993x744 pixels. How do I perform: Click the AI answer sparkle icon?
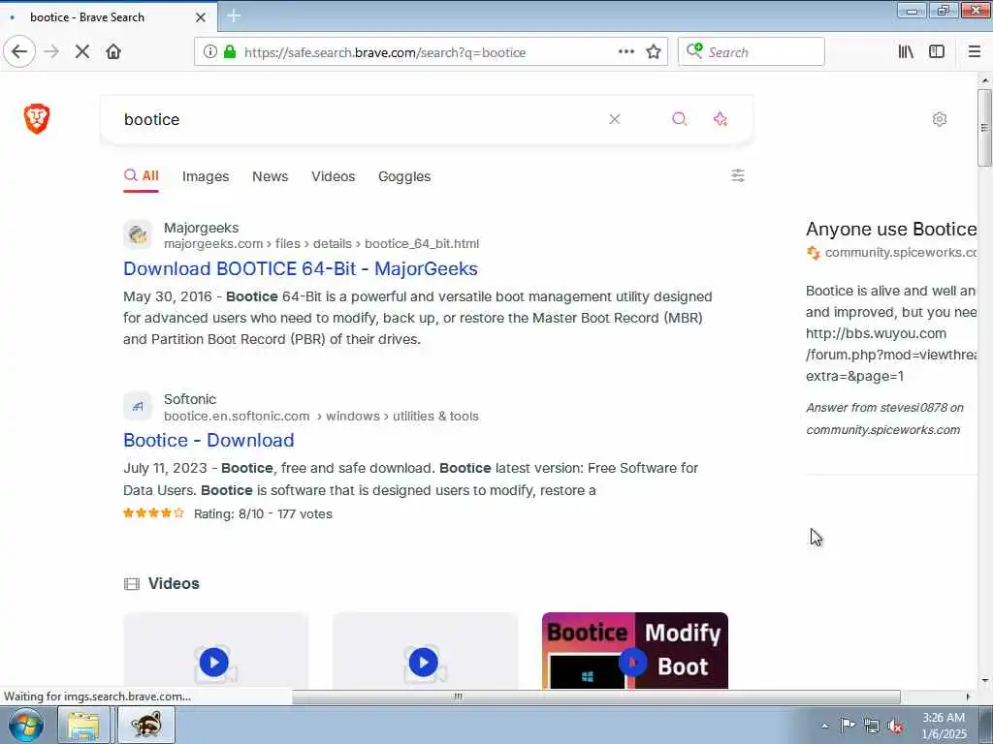click(721, 119)
